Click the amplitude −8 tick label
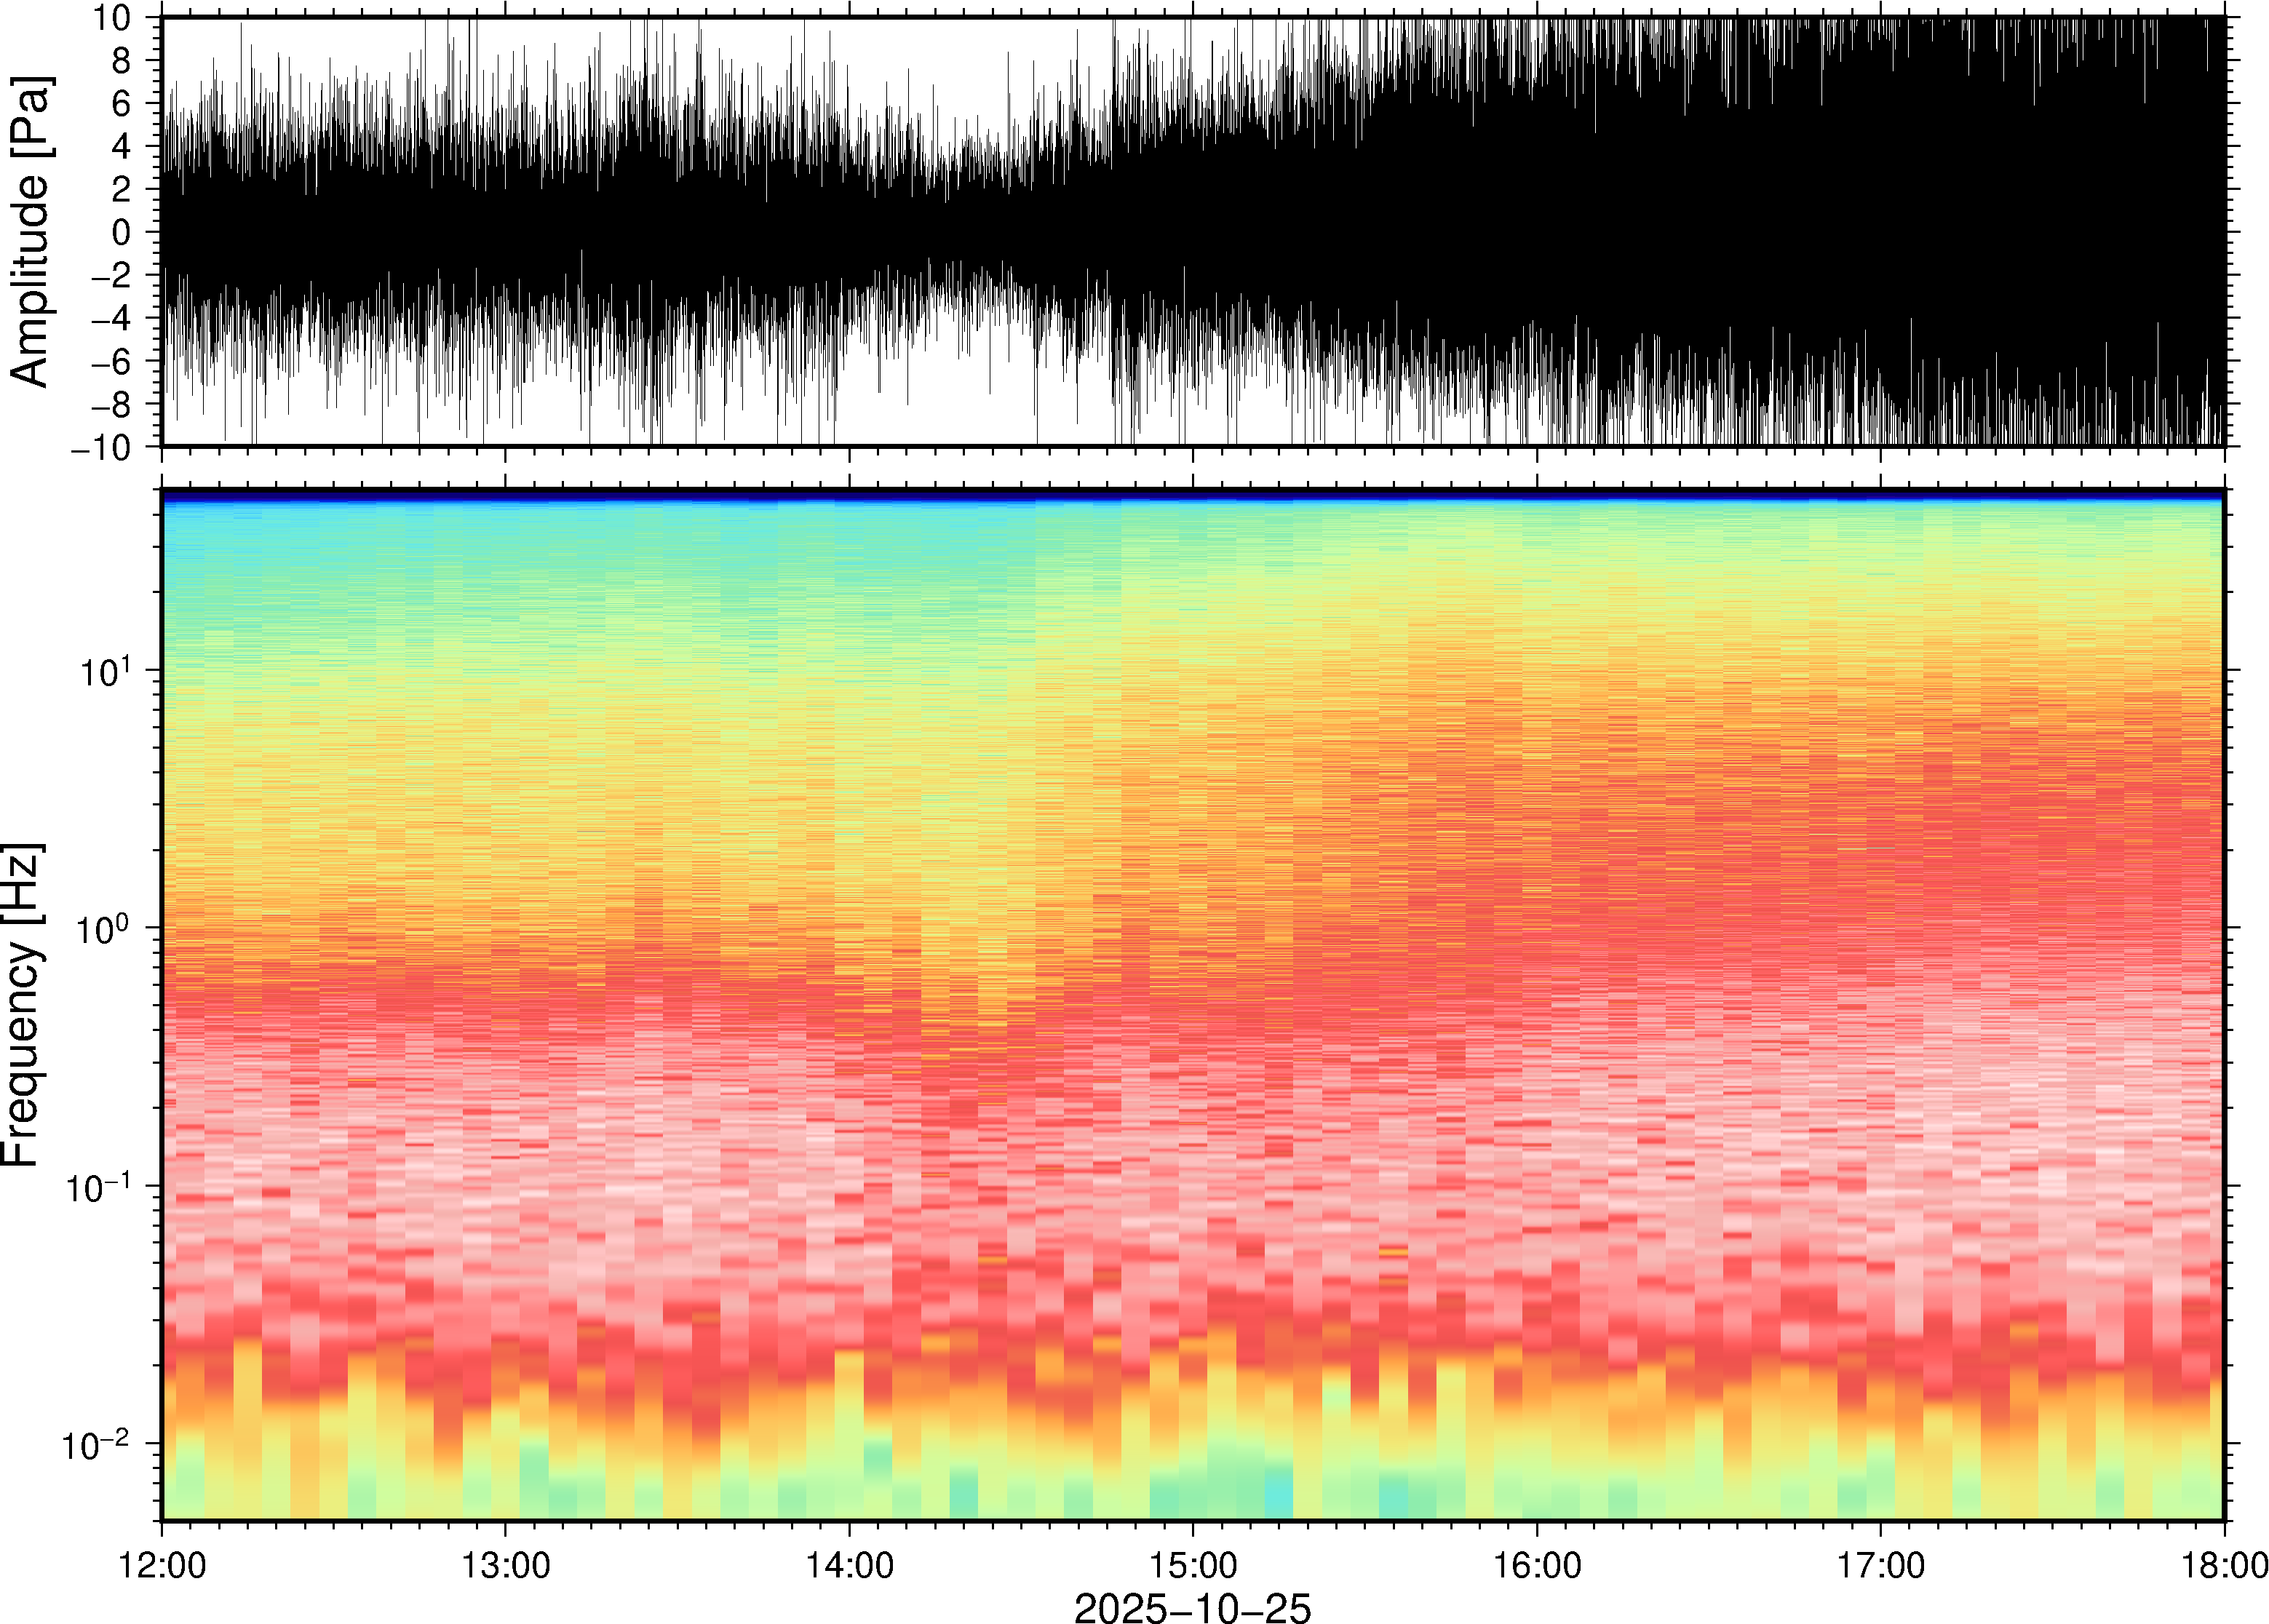The width and height of the screenshot is (2269, 1624). 111,405
